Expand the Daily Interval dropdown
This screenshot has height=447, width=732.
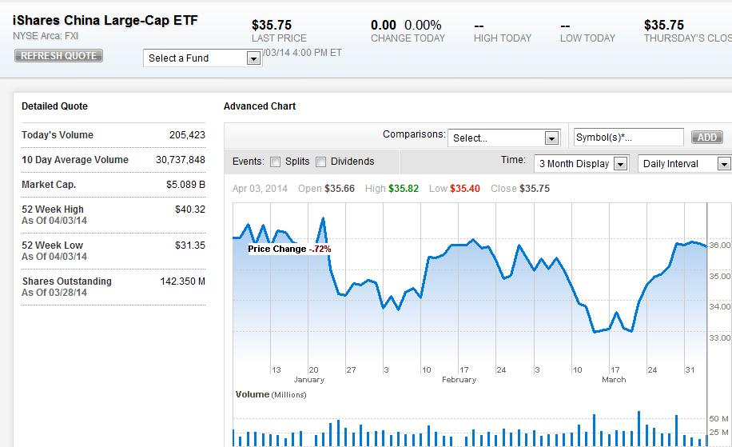pyautogui.click(x=684, y=164)
